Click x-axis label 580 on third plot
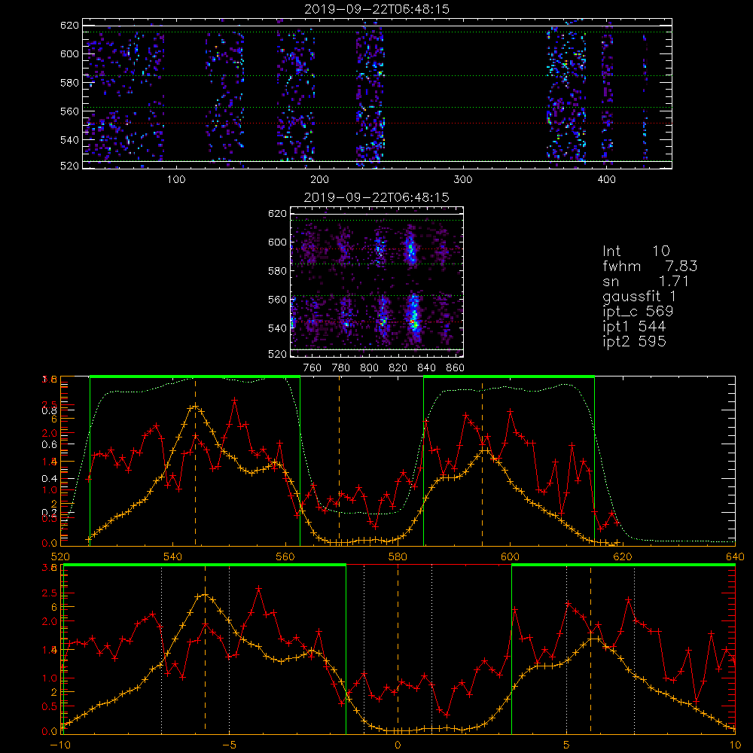The width and height of the screenshot is (753, 753). click(x=398, y=557)
